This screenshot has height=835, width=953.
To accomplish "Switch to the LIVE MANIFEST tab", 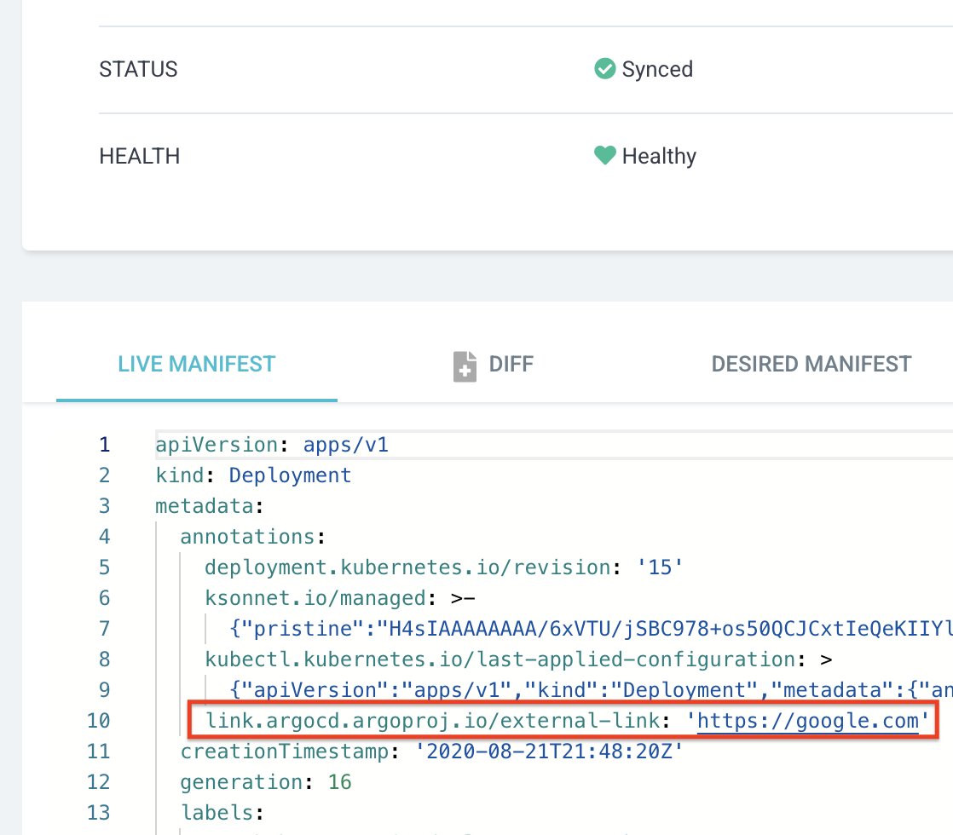I will click(x=197, y=365).
